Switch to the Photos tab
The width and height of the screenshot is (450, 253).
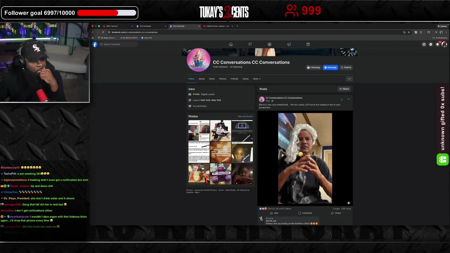click(223, 79)
